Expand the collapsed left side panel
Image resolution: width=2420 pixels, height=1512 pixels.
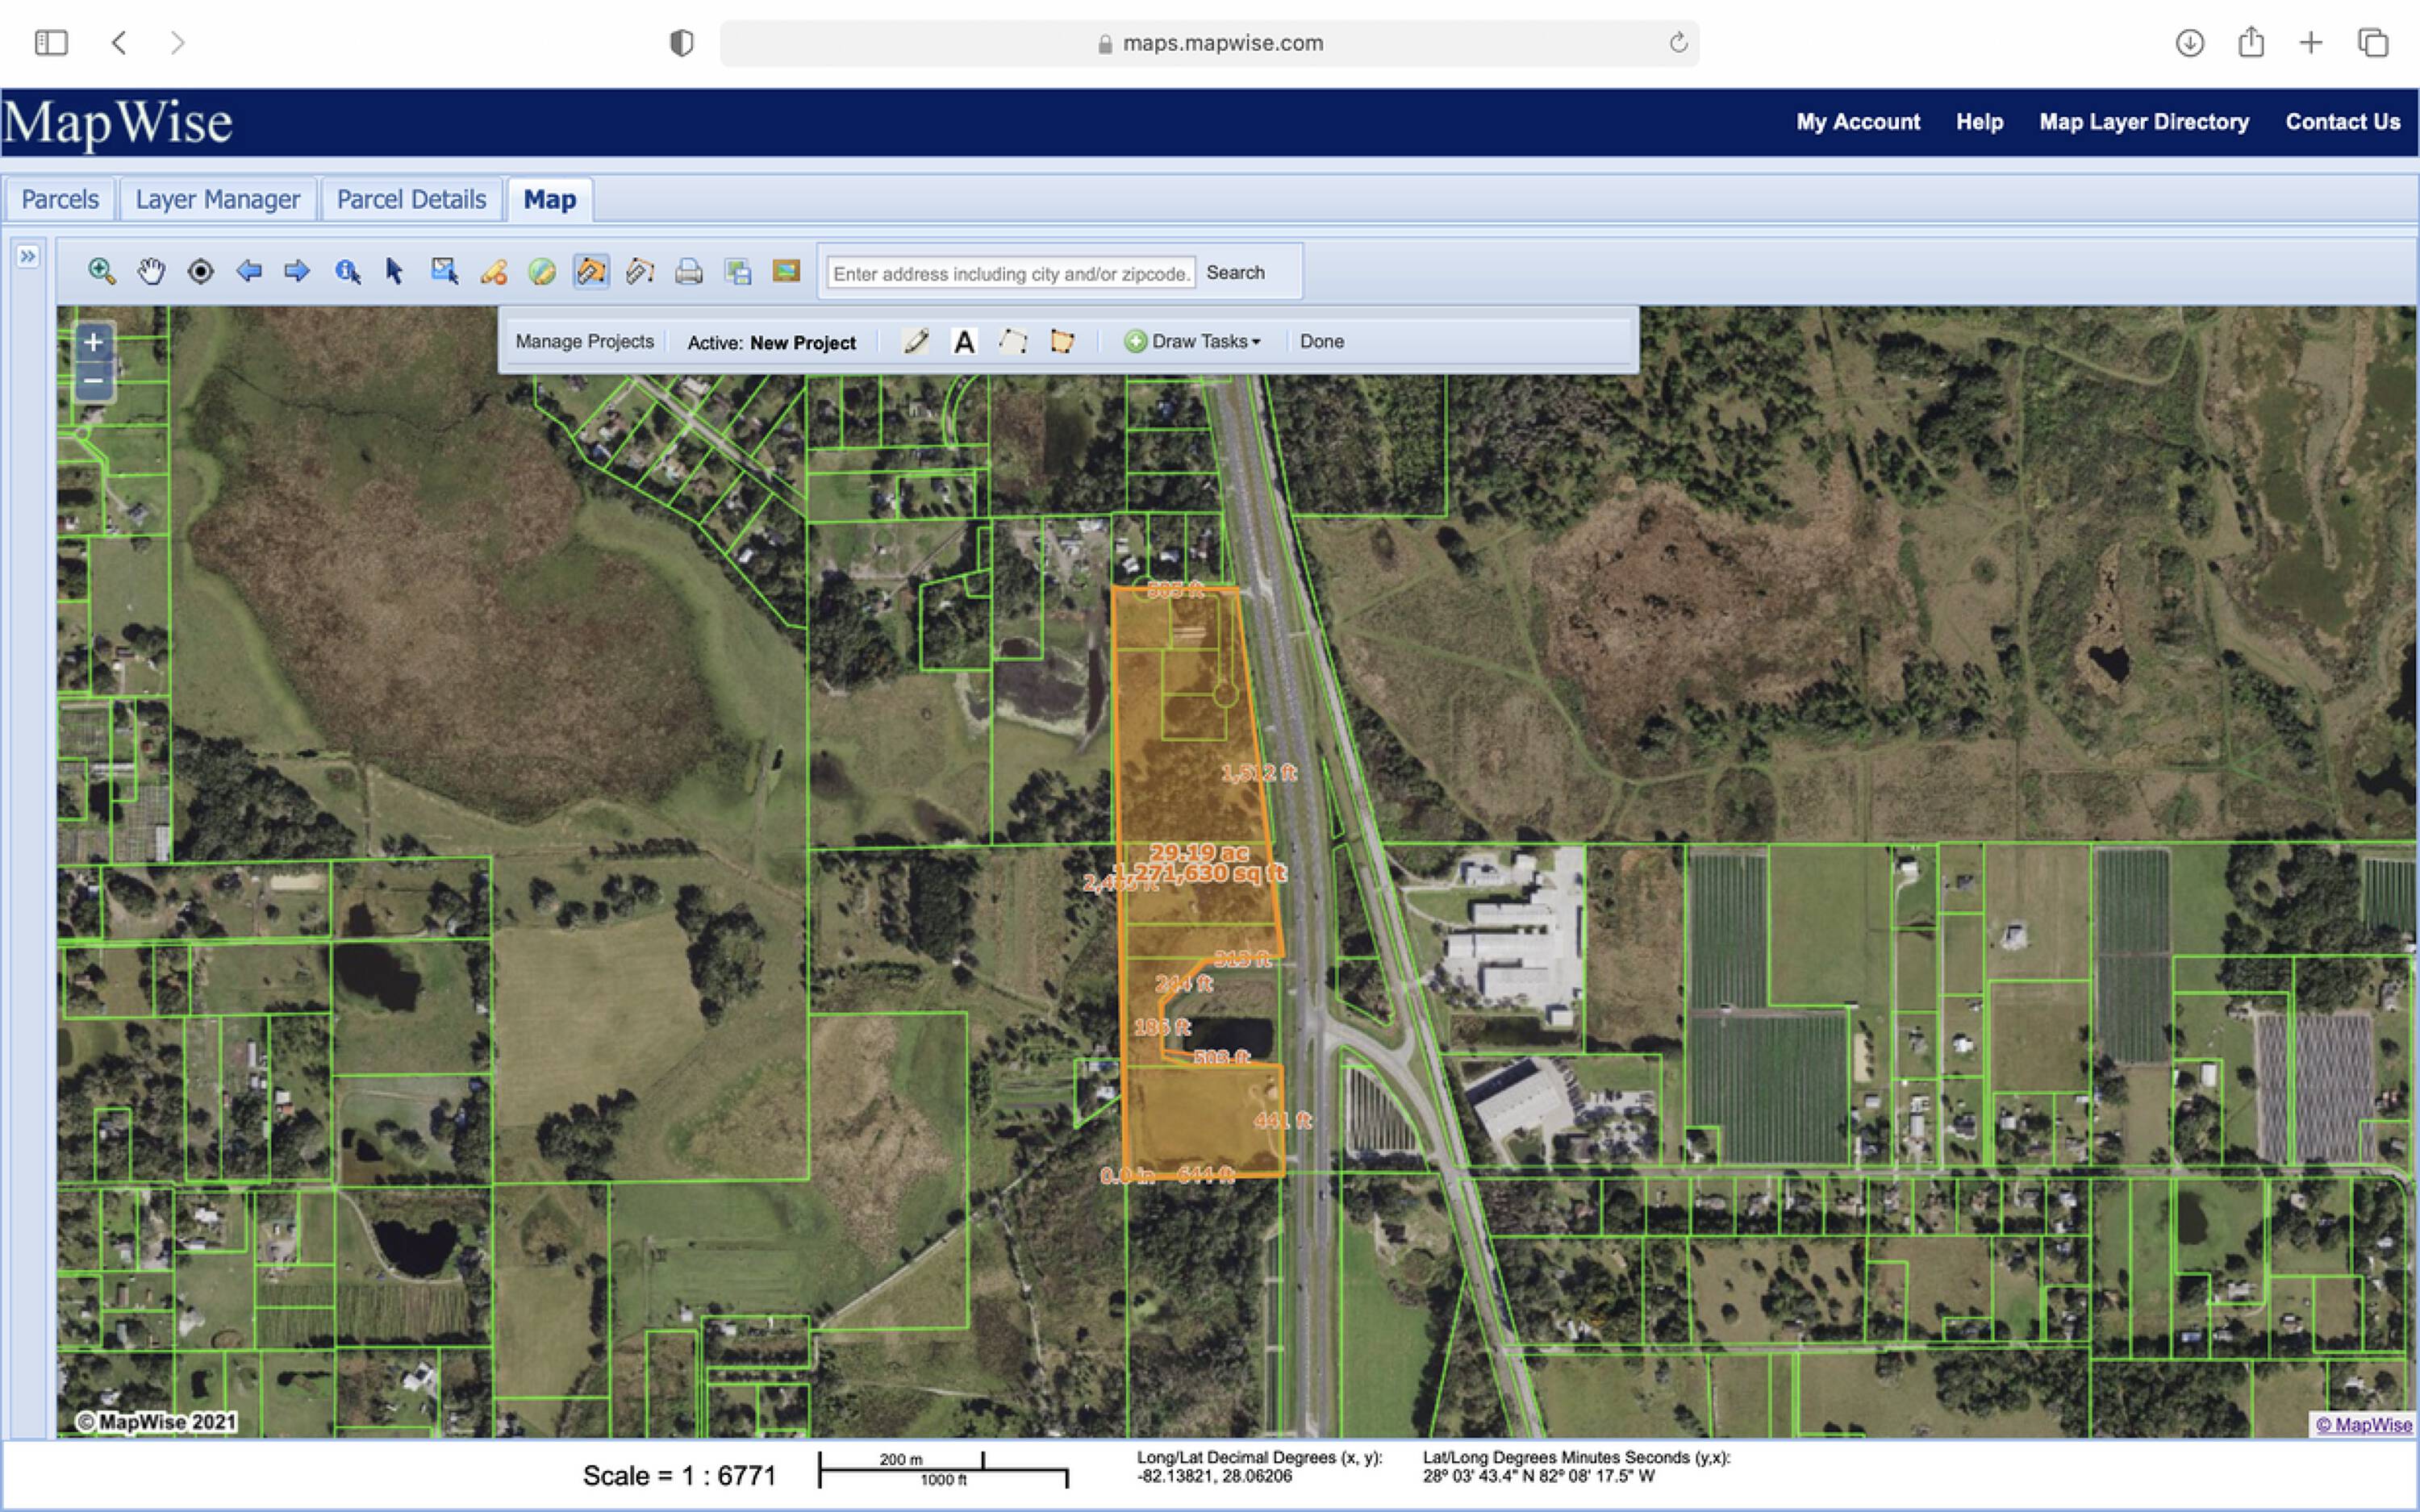(x=27, y=257)
